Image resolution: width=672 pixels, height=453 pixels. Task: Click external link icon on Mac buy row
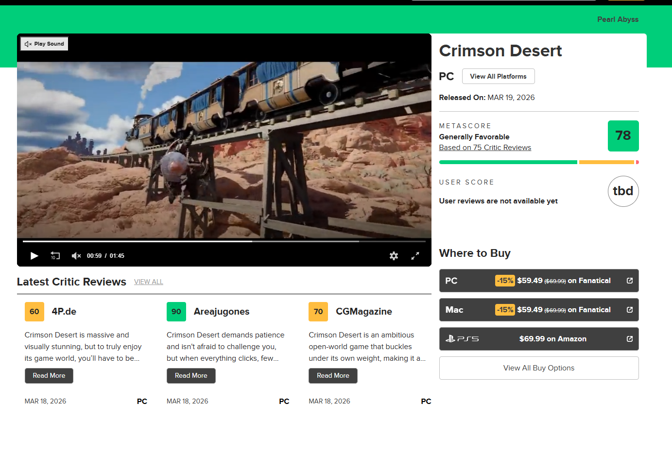click(x=630, y=310)
